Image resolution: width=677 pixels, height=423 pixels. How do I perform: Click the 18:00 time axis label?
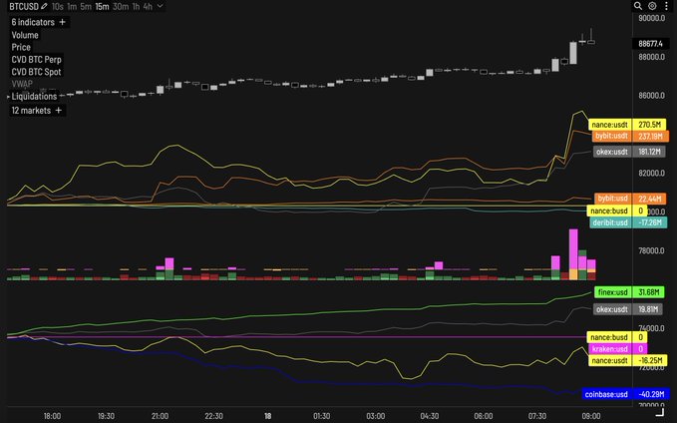(52, 416)
